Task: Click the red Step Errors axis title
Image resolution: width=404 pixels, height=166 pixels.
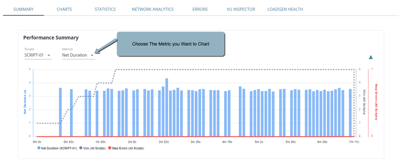Action: pos(376,102)
